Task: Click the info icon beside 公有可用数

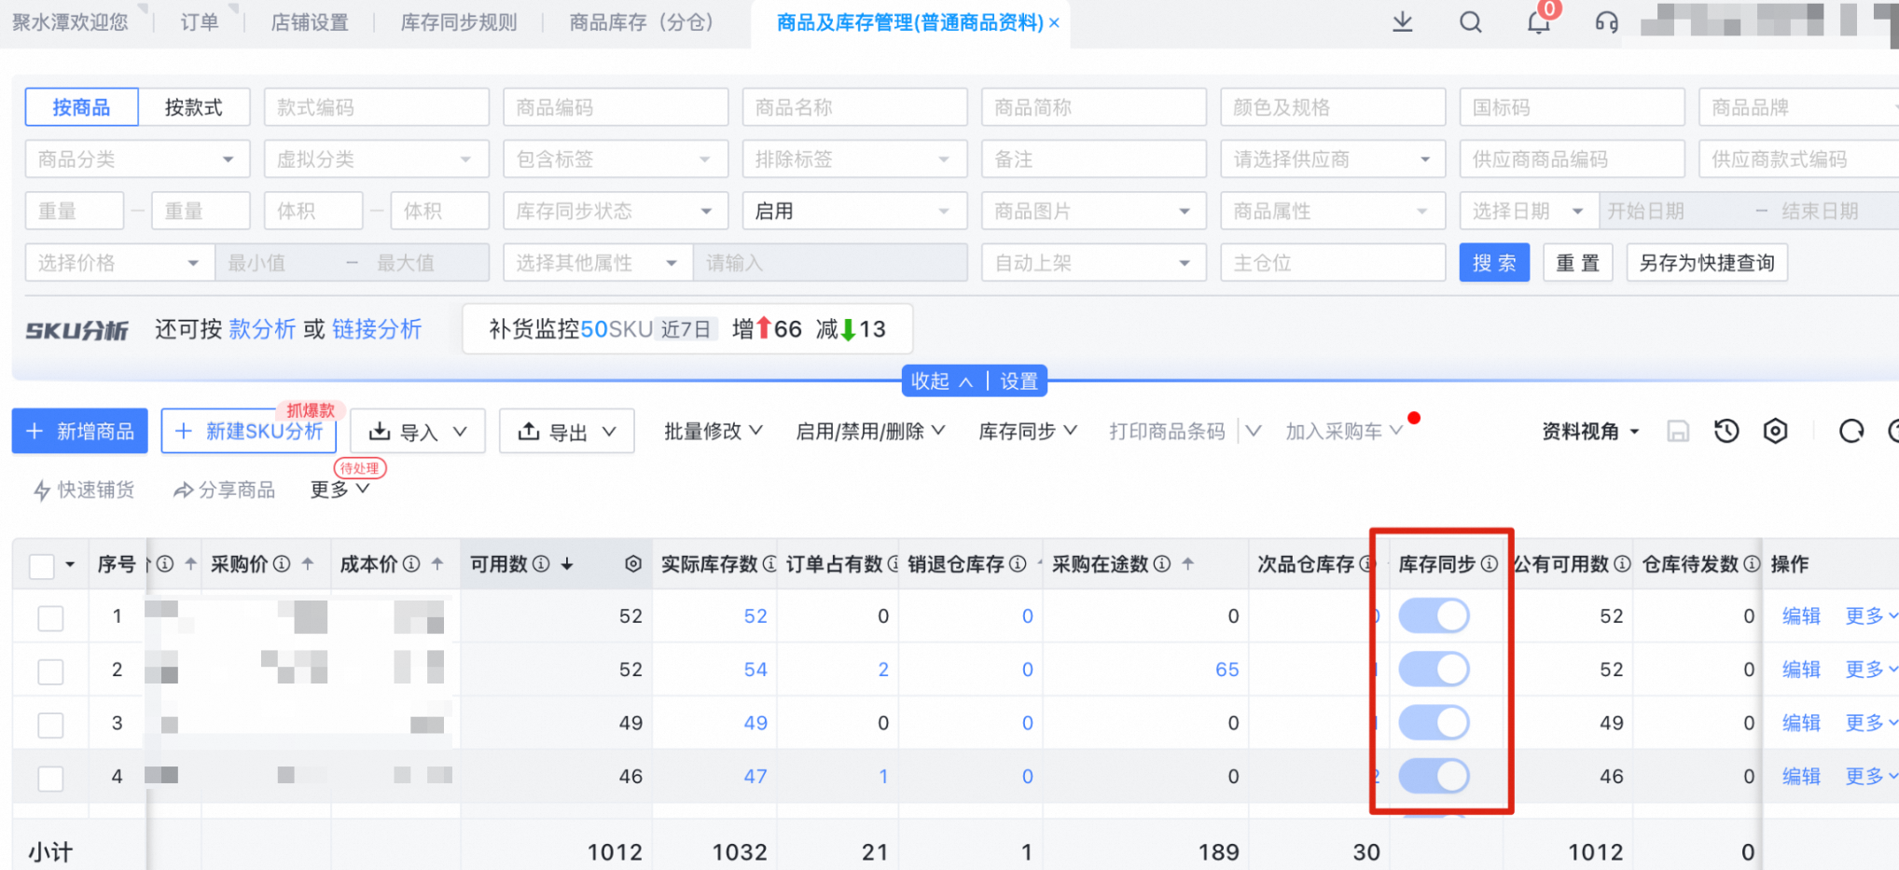Action: [x=1622, y=563]
